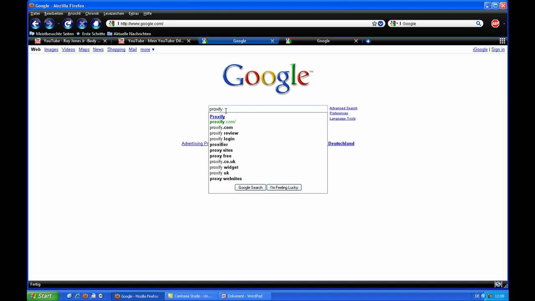Open a new tab with the plus icon
This screenshot has width=535, height=301.
coord(368,41)
